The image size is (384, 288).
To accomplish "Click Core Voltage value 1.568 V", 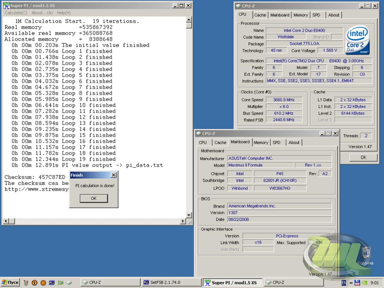I will tap(330, 50).
